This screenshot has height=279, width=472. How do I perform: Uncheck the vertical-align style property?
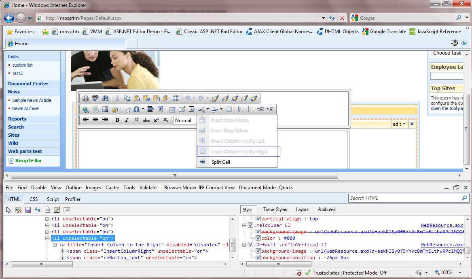[x=258, y=219]
